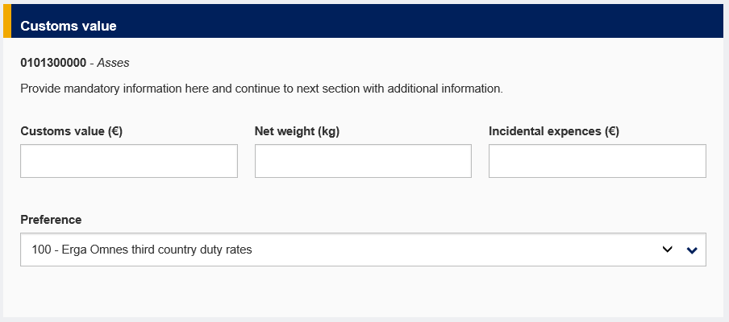Click the Customs value (€) input field
729x322 pixels.
[129, 161]
